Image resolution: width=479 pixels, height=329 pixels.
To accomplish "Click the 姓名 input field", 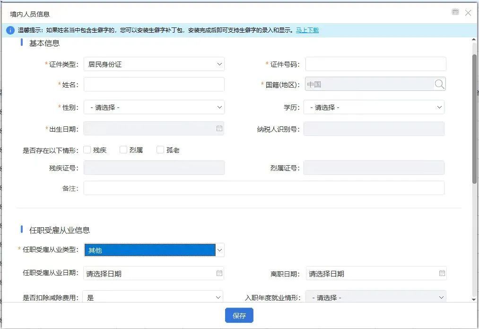I will [154, 84].
